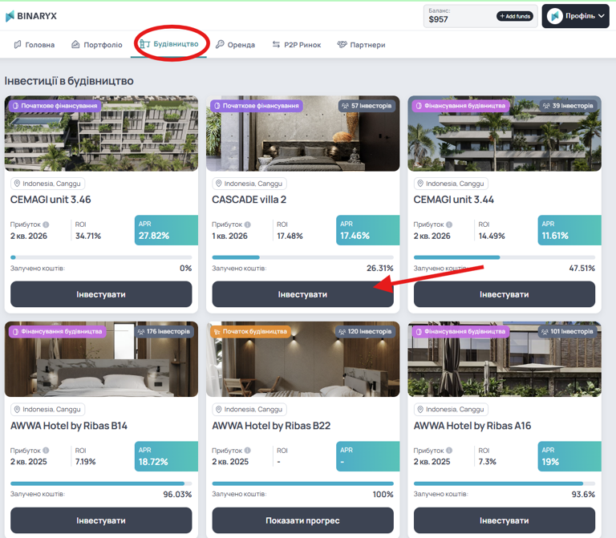Click the CEMAGI unit 3.46 title
Screen dimensions: 616x538
pyautogui.click(x=51, y=200)
